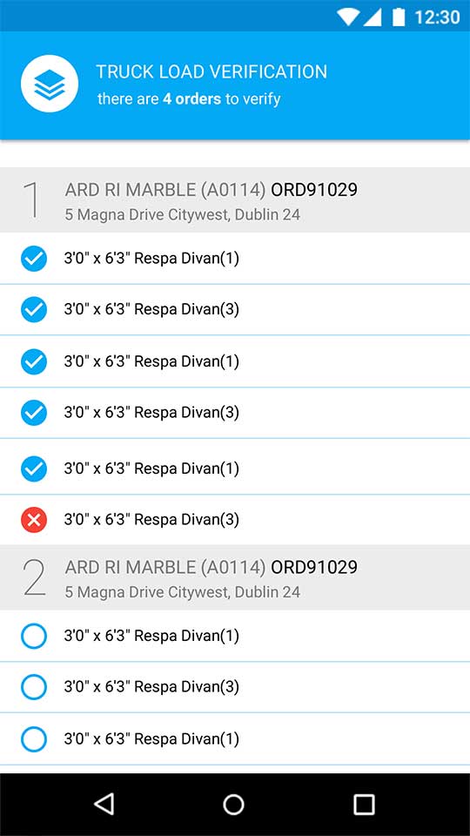Tap ORD91029 order number in order 1
This screenshot has width=470, height=836.
tap(314, 190)
